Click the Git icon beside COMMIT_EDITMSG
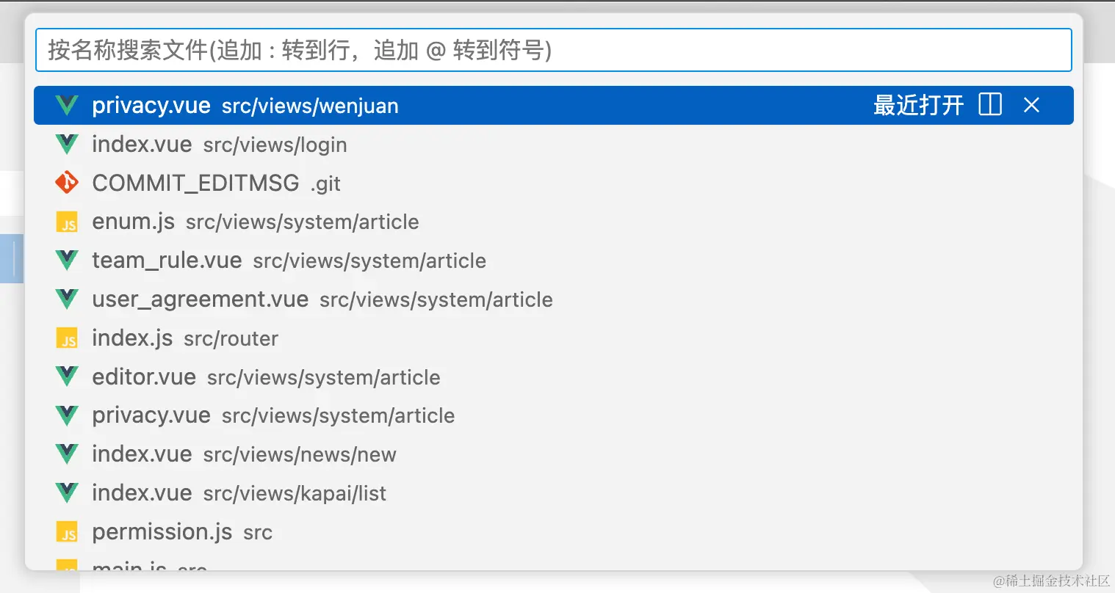The height and width of the screenshot is (593, 1115). click(x=67, y=183)
